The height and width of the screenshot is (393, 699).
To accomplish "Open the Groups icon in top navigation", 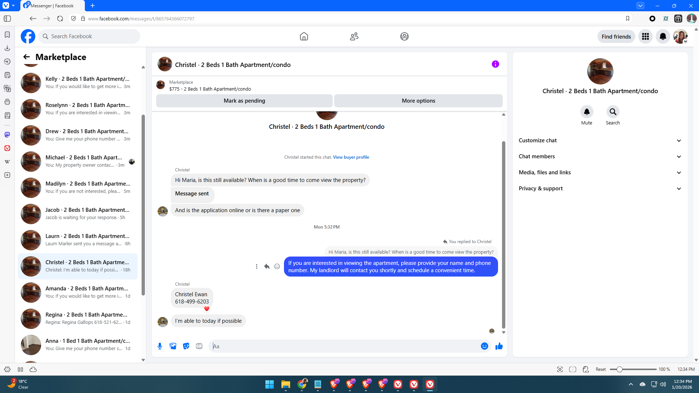I will 404,36.
